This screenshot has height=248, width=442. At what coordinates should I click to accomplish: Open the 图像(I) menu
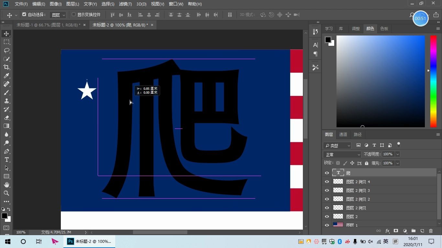click(x=56, y=4)
